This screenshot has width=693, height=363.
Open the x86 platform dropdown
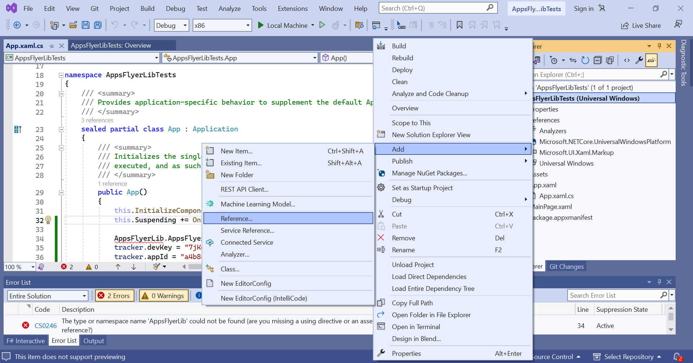click(222, 25)
